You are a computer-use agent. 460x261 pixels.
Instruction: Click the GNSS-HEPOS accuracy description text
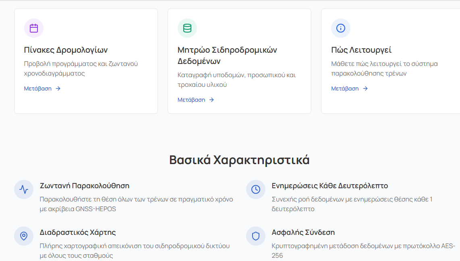click(x=136, y=204)
